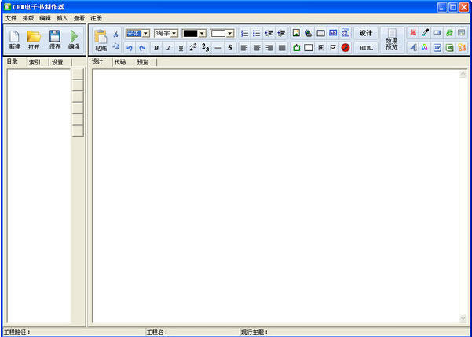Image resolution: width=472 pixels, height=337 pixels.
Task: Apply superscript formatting
Action: tap(193, 48)
